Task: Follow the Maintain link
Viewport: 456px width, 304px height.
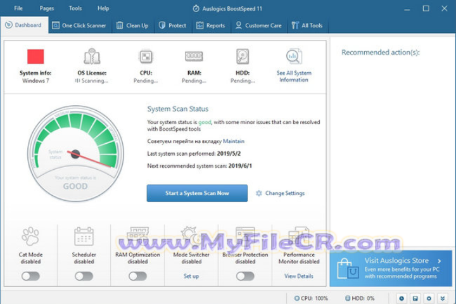Action: [x=234, y=141]
